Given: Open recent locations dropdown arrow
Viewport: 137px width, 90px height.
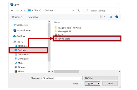Looking at the screenshot, I should tap(22, 10).
